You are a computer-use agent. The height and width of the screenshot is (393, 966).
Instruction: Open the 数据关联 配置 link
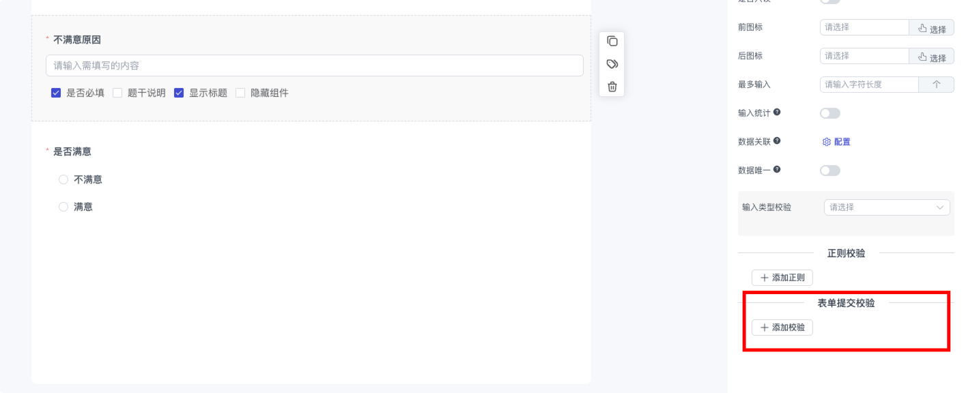click(836, 142)
